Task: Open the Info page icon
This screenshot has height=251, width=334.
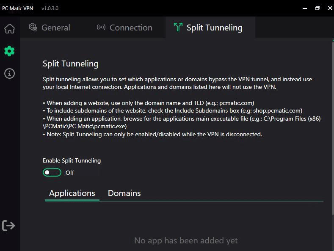Action: point(9,74)
